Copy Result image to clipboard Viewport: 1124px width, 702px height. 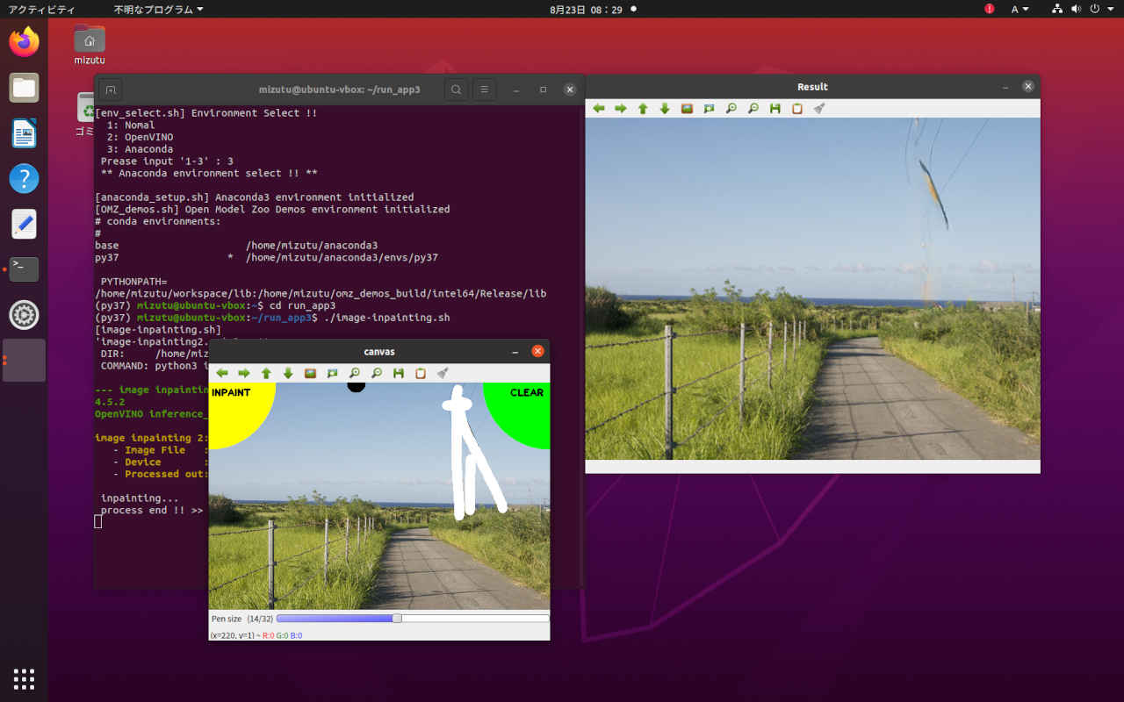coord(797,109)
